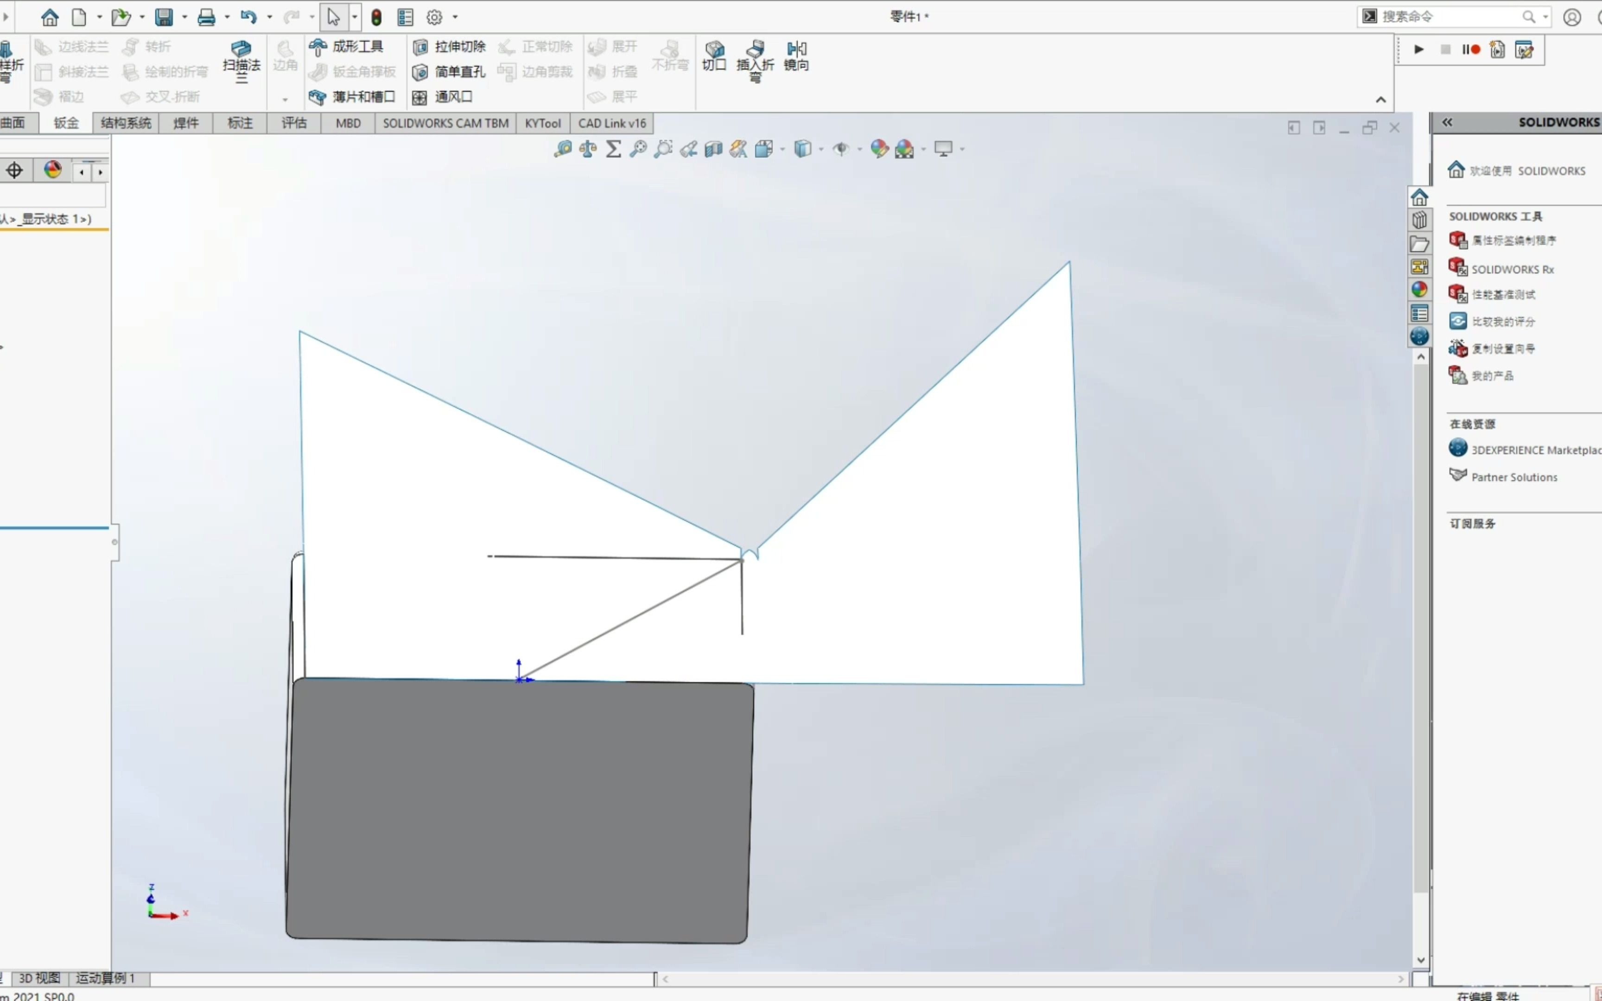Undo the last action
This screenshot has height=1001, width=1602.
(x=248, y=17)
